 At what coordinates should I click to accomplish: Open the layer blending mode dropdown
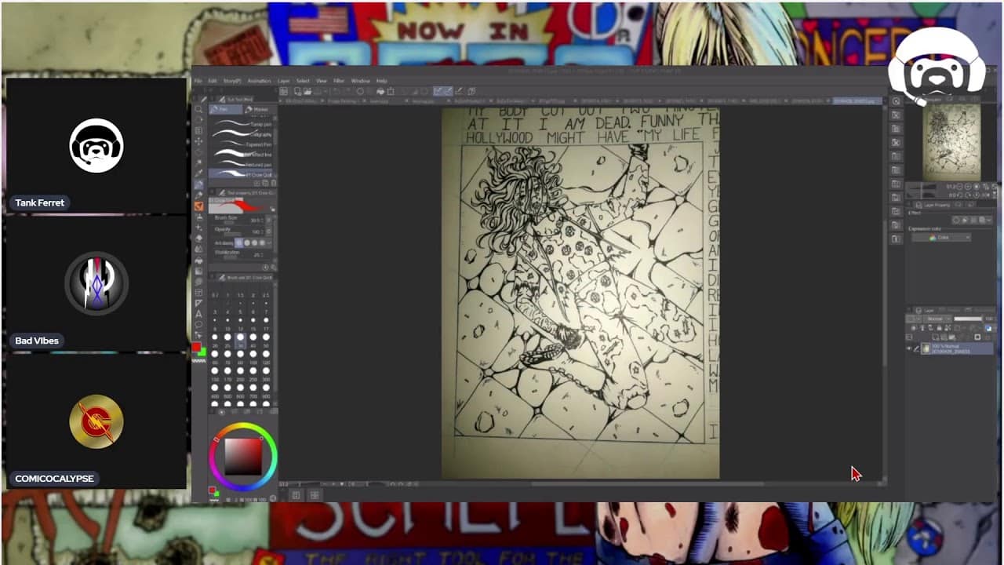(935, 319)
